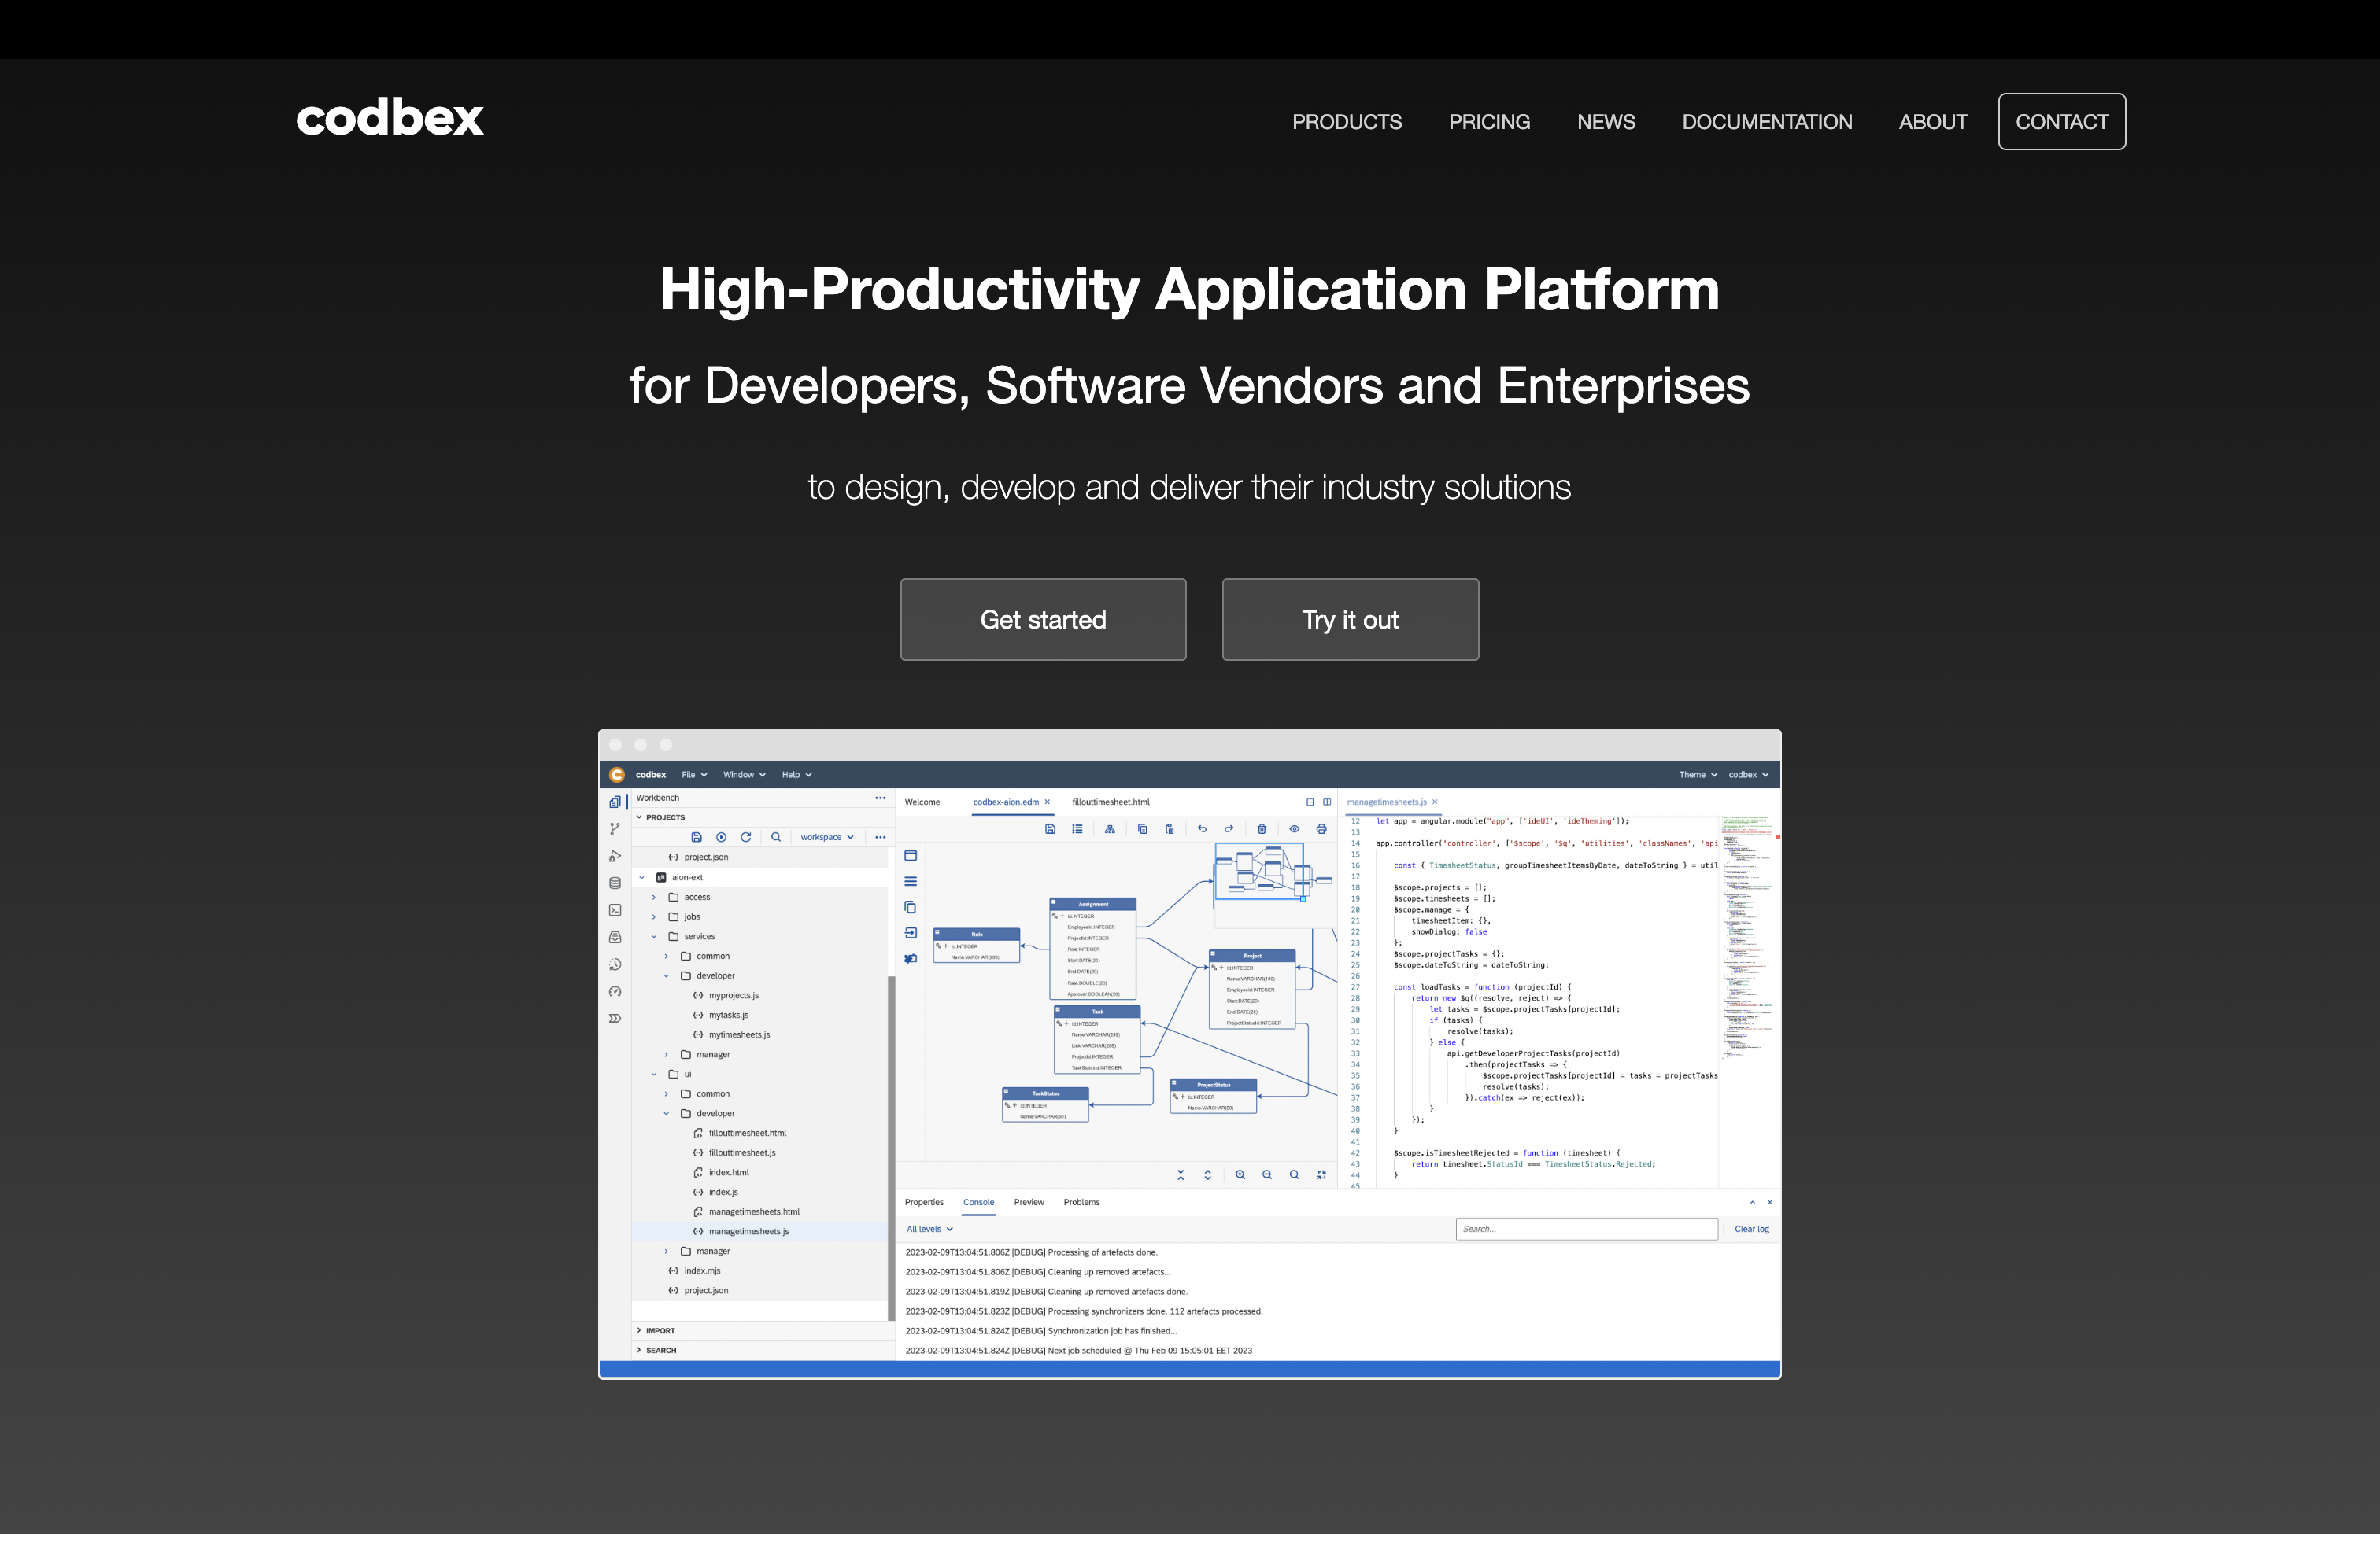Collapse the Assignment entity box in diagram
This screenshot has width=2380, height=1545.
pos(1054,902)
